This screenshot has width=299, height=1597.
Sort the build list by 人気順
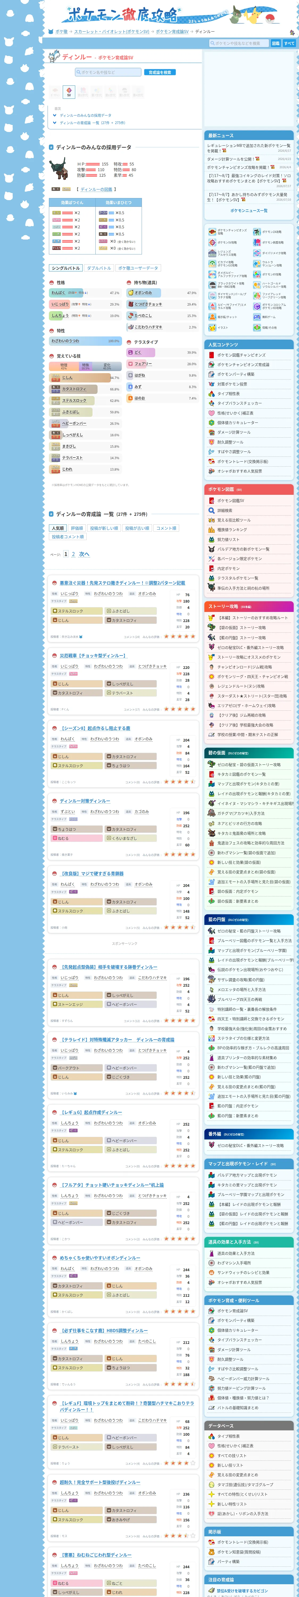pyautogui.click(x=58, y=528)
